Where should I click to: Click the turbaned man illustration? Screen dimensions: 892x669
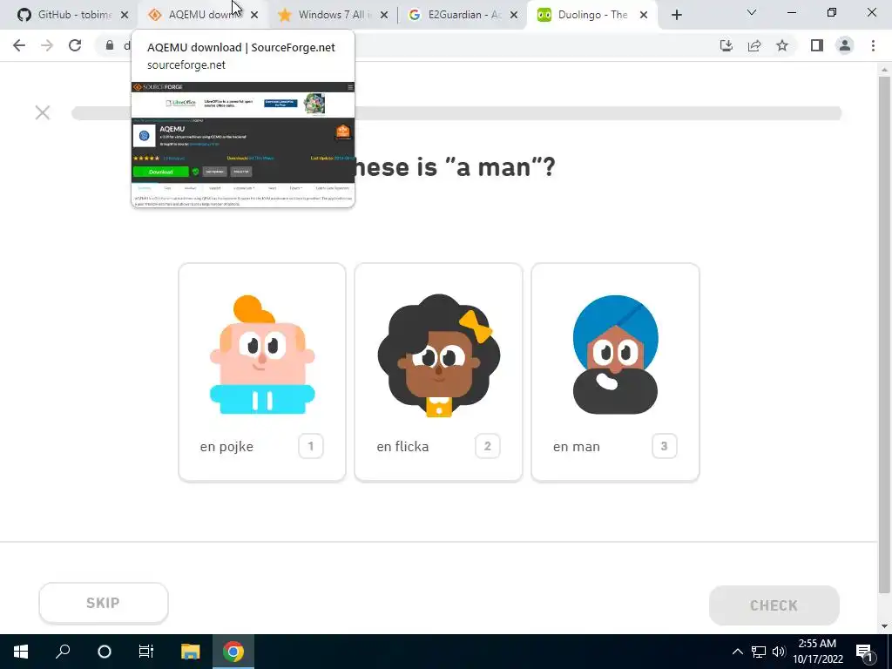tap(615, 355)
